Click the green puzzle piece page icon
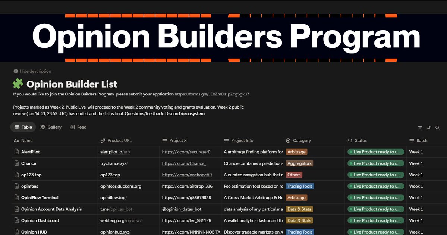Screen dimensions: 447x235 [x=18, y=84]
